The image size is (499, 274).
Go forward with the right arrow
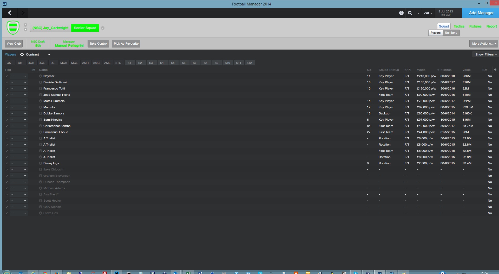click(x=23, y=13)
